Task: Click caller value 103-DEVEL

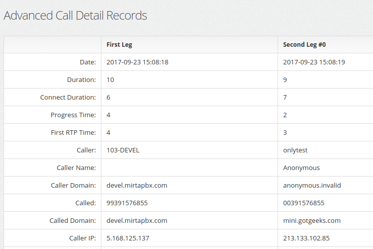Action: tap(123, 150)
